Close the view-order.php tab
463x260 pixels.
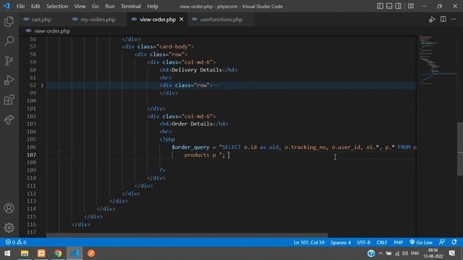point(182,19)
